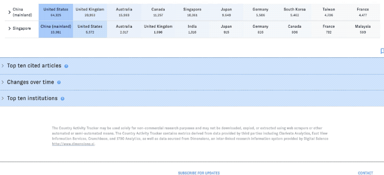Select Canada 806 cell
384x175 pixels.
click(295, 29)
